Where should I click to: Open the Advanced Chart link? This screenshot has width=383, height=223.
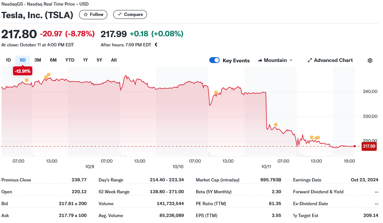tap(330, 60)
